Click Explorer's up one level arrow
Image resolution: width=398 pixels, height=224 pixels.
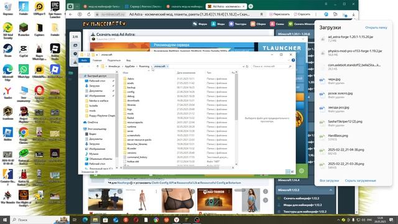pyautogui.click(x=98, y=67)
